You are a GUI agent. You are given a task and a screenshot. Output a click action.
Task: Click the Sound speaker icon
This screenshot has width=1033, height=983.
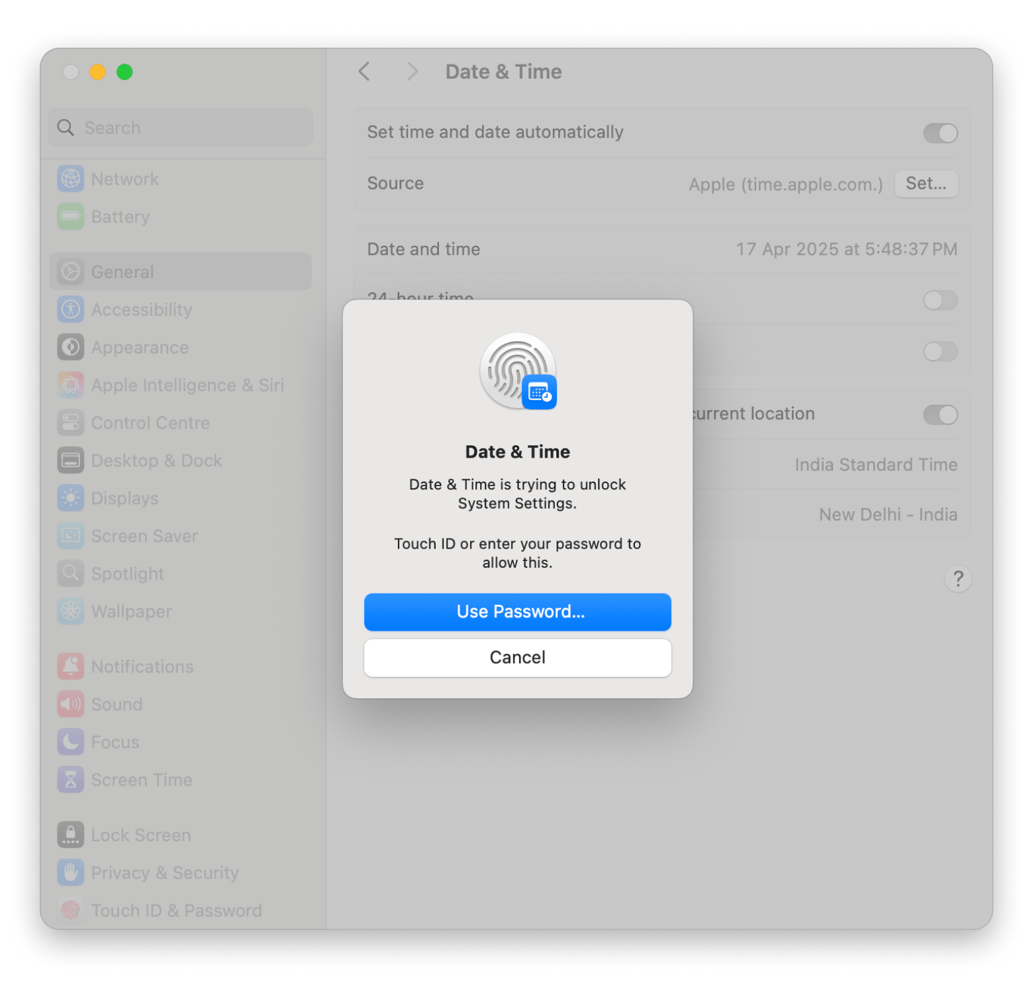(x=70, y=704)
